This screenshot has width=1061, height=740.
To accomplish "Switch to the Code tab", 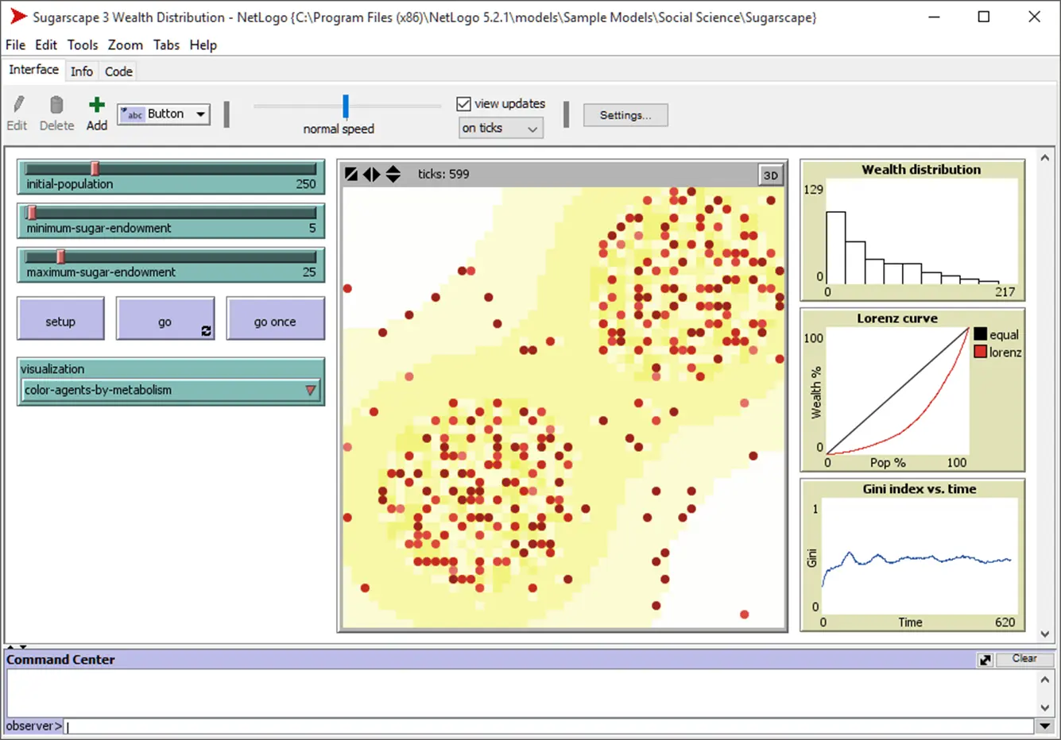I will pos(118,71).
